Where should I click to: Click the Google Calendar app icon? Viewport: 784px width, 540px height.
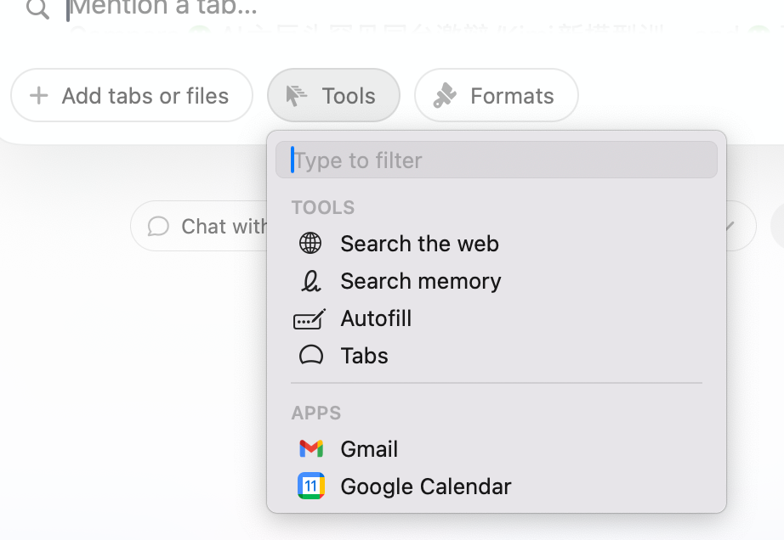(311, 487)
